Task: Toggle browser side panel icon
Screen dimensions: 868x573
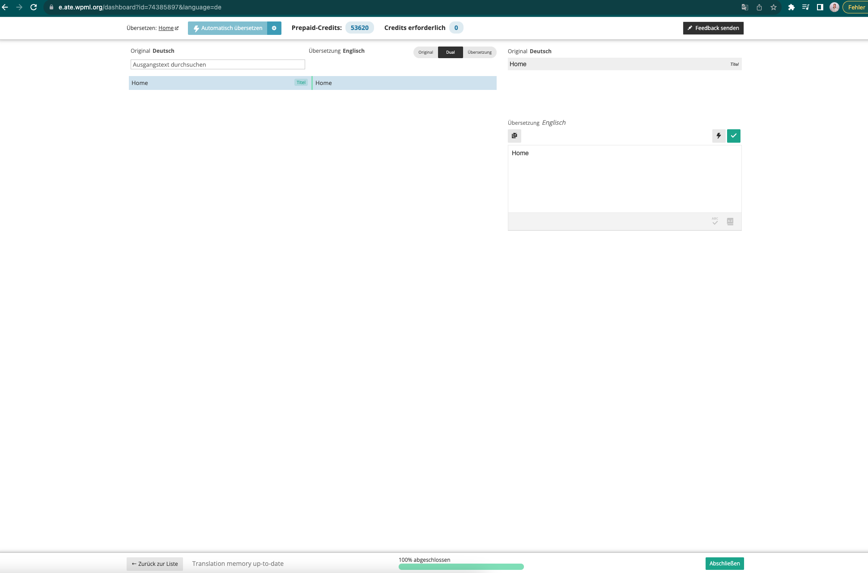Action: (x=820, y=7)
